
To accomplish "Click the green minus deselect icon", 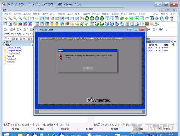I will coord(92,19).
